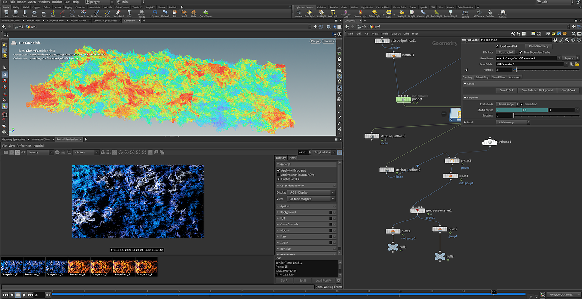The image size is (582, 299).
Task: Add an Environment Light
Action: 389,14
